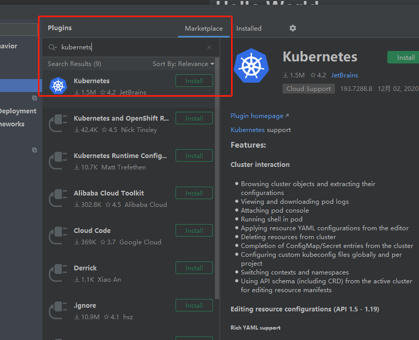Click copy icon above Deployment in sidebar

[x=34, y=98]
